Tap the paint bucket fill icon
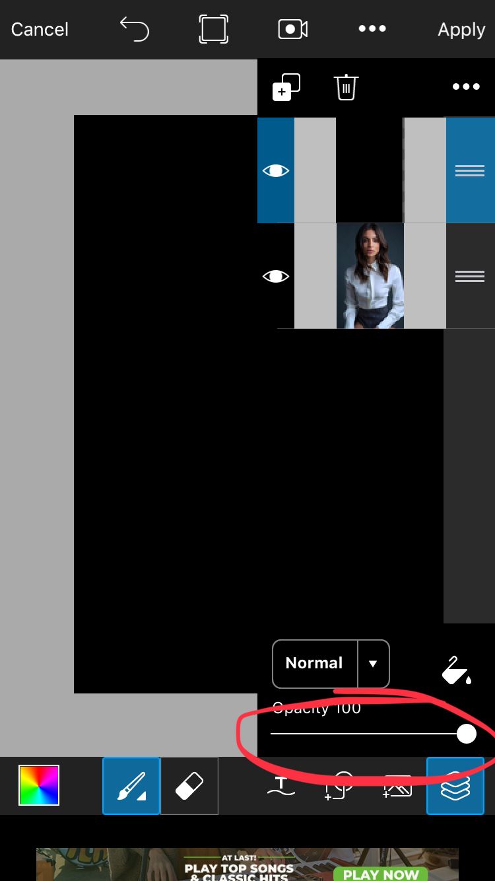495x881 pixels. click(456, 670)
